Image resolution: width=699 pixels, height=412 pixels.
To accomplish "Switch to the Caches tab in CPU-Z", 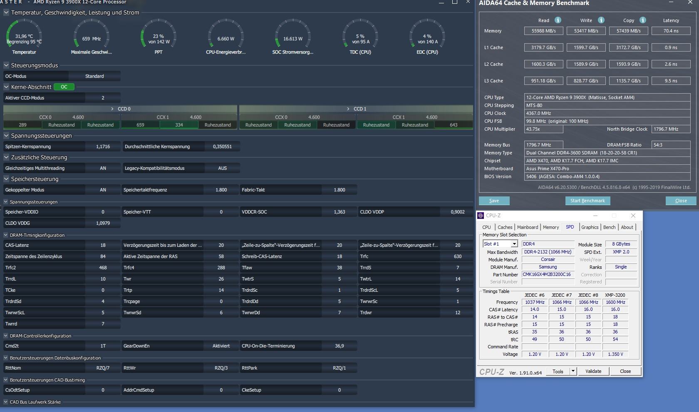I will [505, 227].
